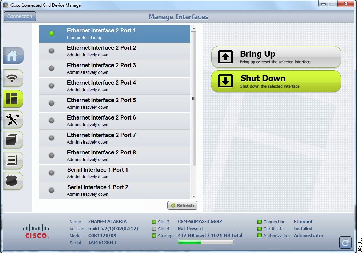
Task: Open the tools (wrench and screwdriver) section
Action: coord(13,119)
